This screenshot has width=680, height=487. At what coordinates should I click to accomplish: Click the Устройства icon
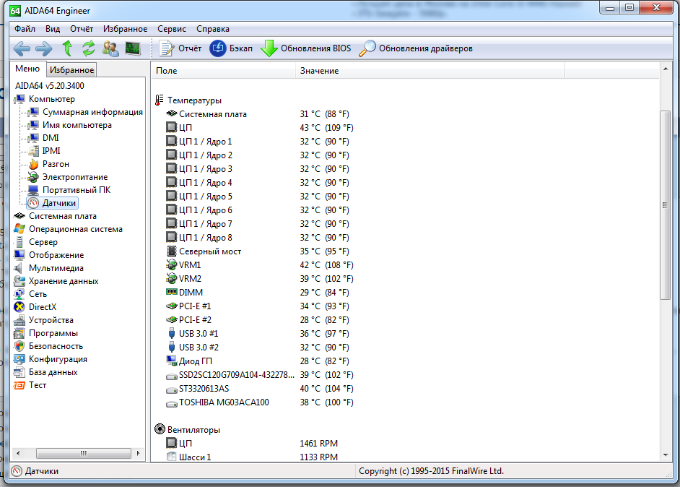coord(19,320)
